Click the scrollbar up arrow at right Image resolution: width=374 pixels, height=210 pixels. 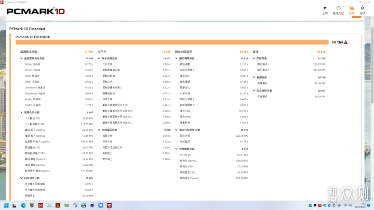(372, 18)
